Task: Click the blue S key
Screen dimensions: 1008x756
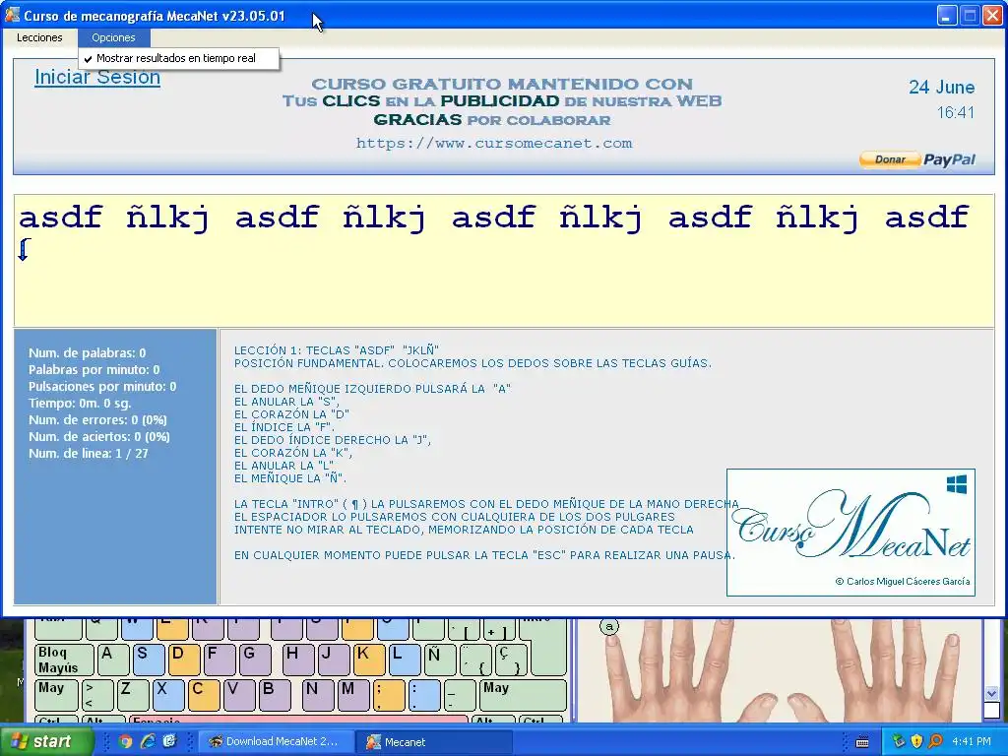Action: [x=150, y=660]
